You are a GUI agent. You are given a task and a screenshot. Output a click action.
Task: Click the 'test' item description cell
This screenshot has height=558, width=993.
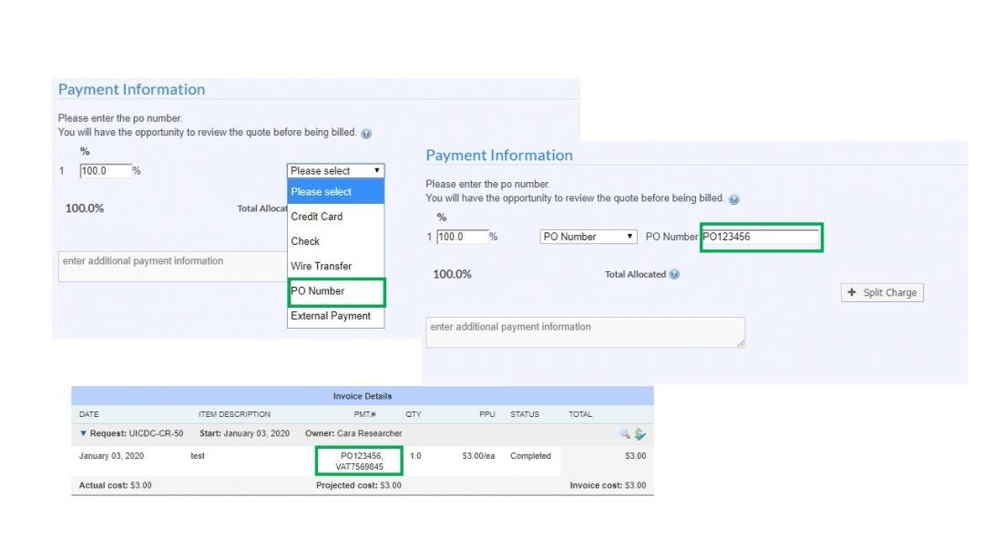(198, 455)
